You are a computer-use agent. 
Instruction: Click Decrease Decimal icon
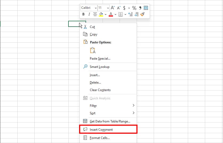click(x=136, y=14)
